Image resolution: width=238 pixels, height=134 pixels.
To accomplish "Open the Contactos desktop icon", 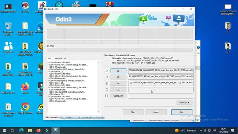I will pyautogui.click(x=8, y=47).
